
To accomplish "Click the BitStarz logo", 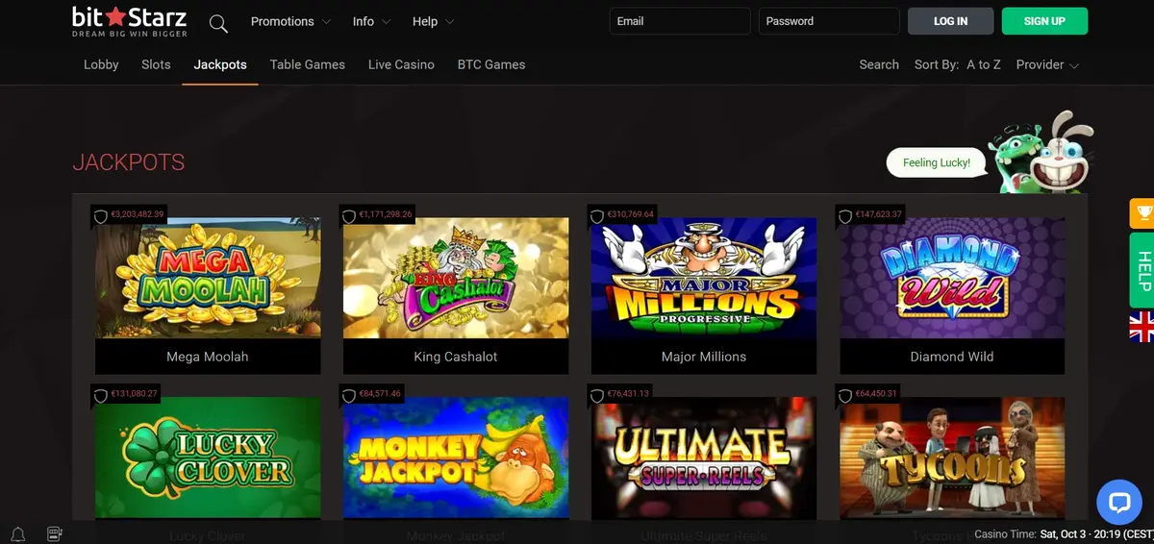I will (x=130, y=21).
